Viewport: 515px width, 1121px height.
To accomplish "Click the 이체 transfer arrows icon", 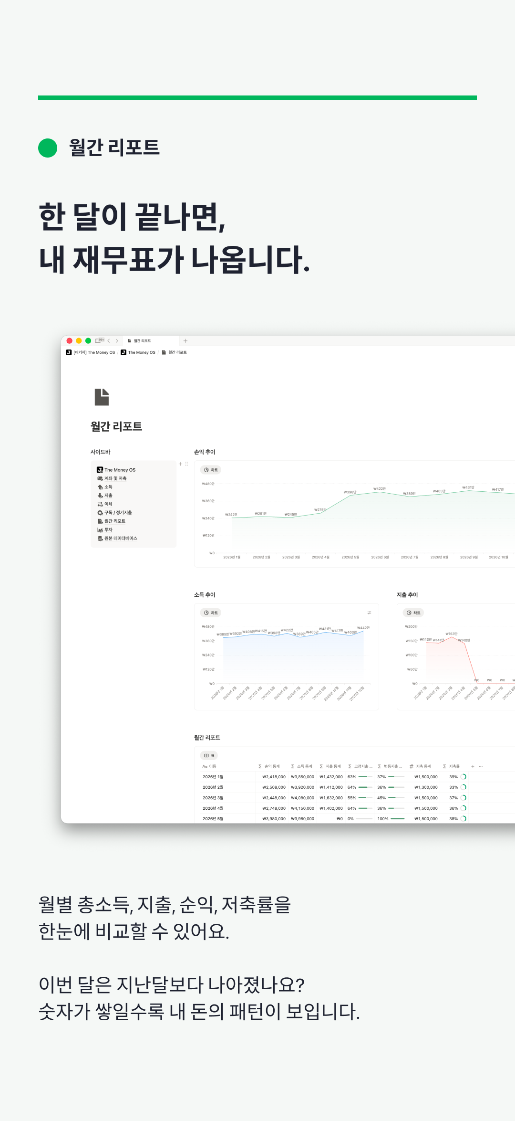I will point(100,504).
